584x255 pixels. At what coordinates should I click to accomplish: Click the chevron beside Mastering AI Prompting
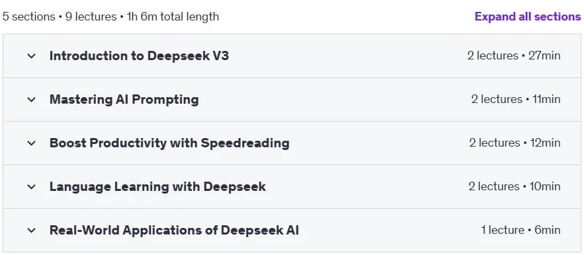pos(32,100)
